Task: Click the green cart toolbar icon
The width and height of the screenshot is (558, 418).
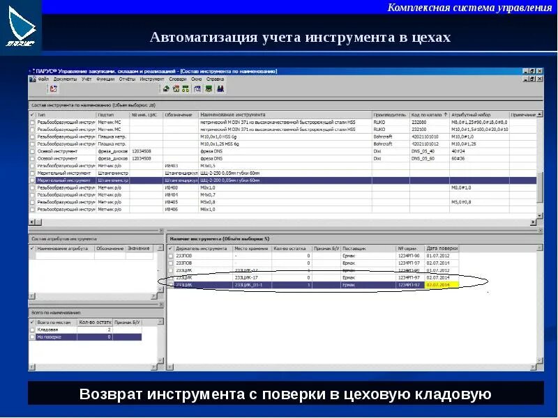Action: click(x=186, y=89)
